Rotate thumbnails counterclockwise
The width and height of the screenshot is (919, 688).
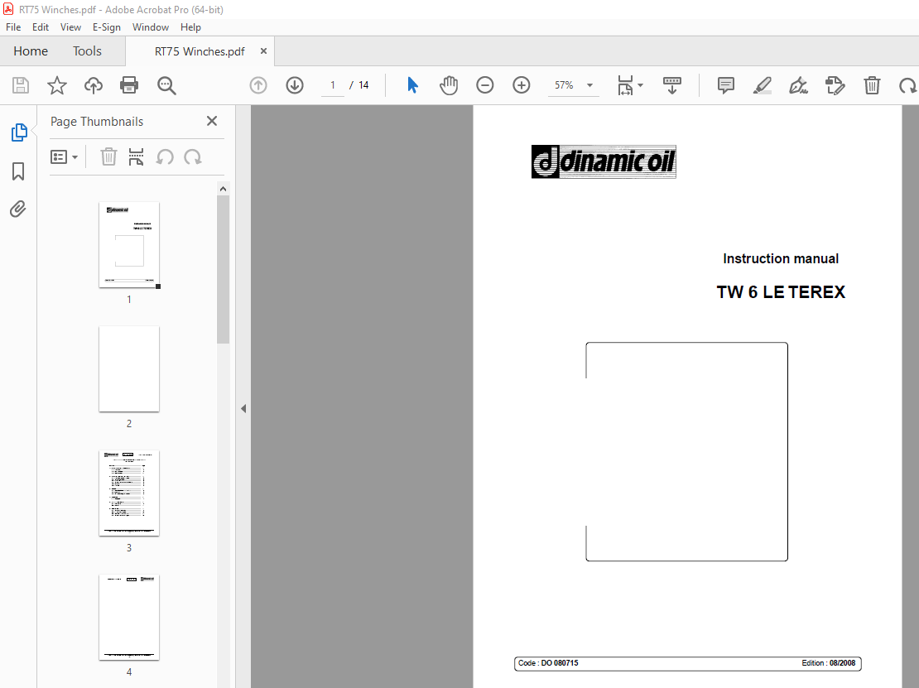[165, 157]
